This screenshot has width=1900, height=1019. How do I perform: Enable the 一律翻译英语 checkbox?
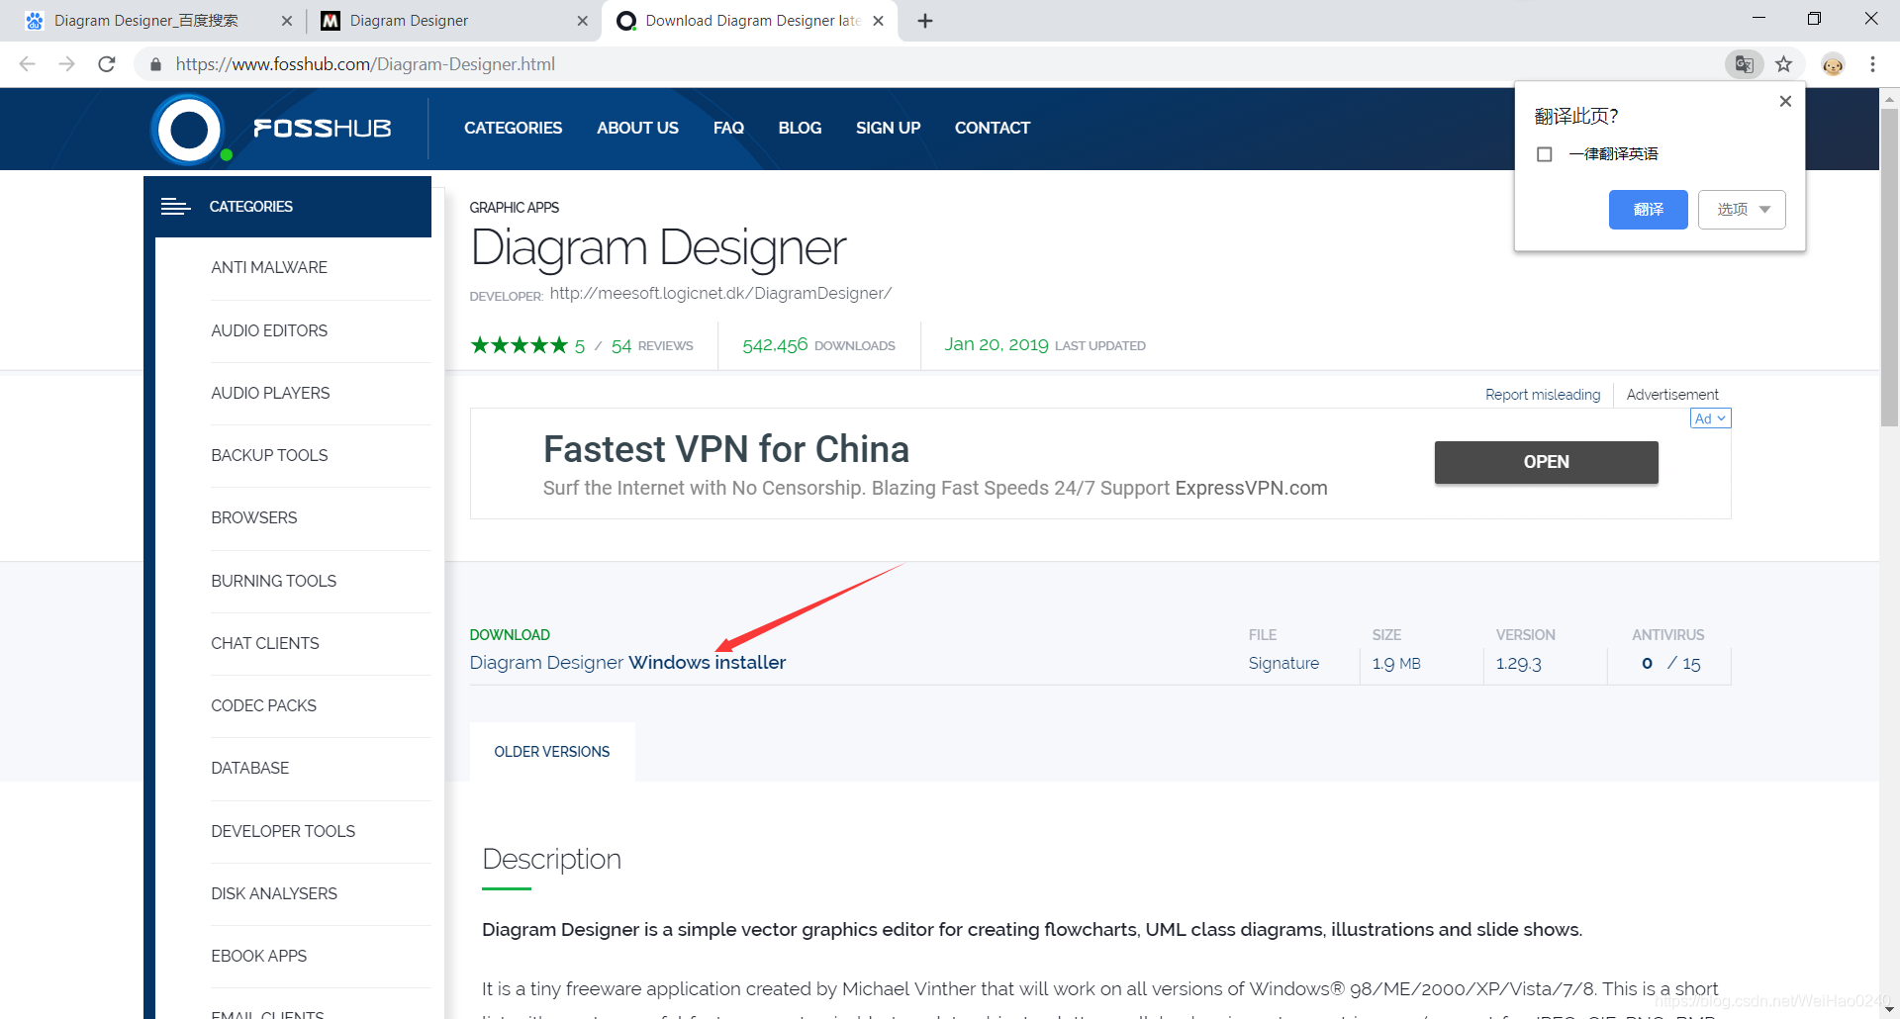tap(1546, 153)
